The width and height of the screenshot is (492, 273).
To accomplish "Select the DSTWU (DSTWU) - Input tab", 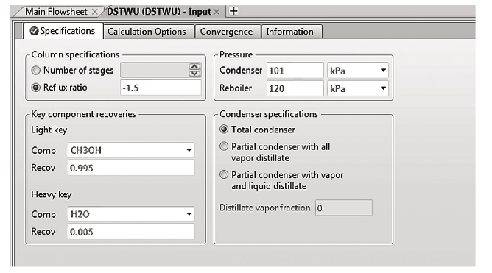I will pos(159,12).
